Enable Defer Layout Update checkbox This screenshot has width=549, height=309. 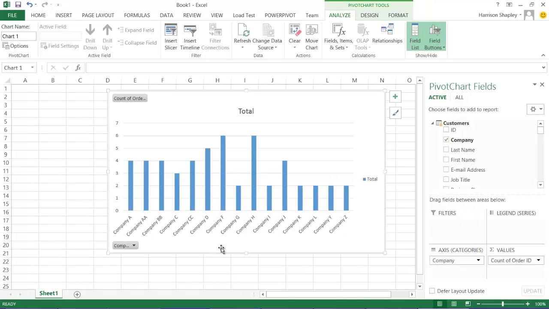[x=432, y=291]
